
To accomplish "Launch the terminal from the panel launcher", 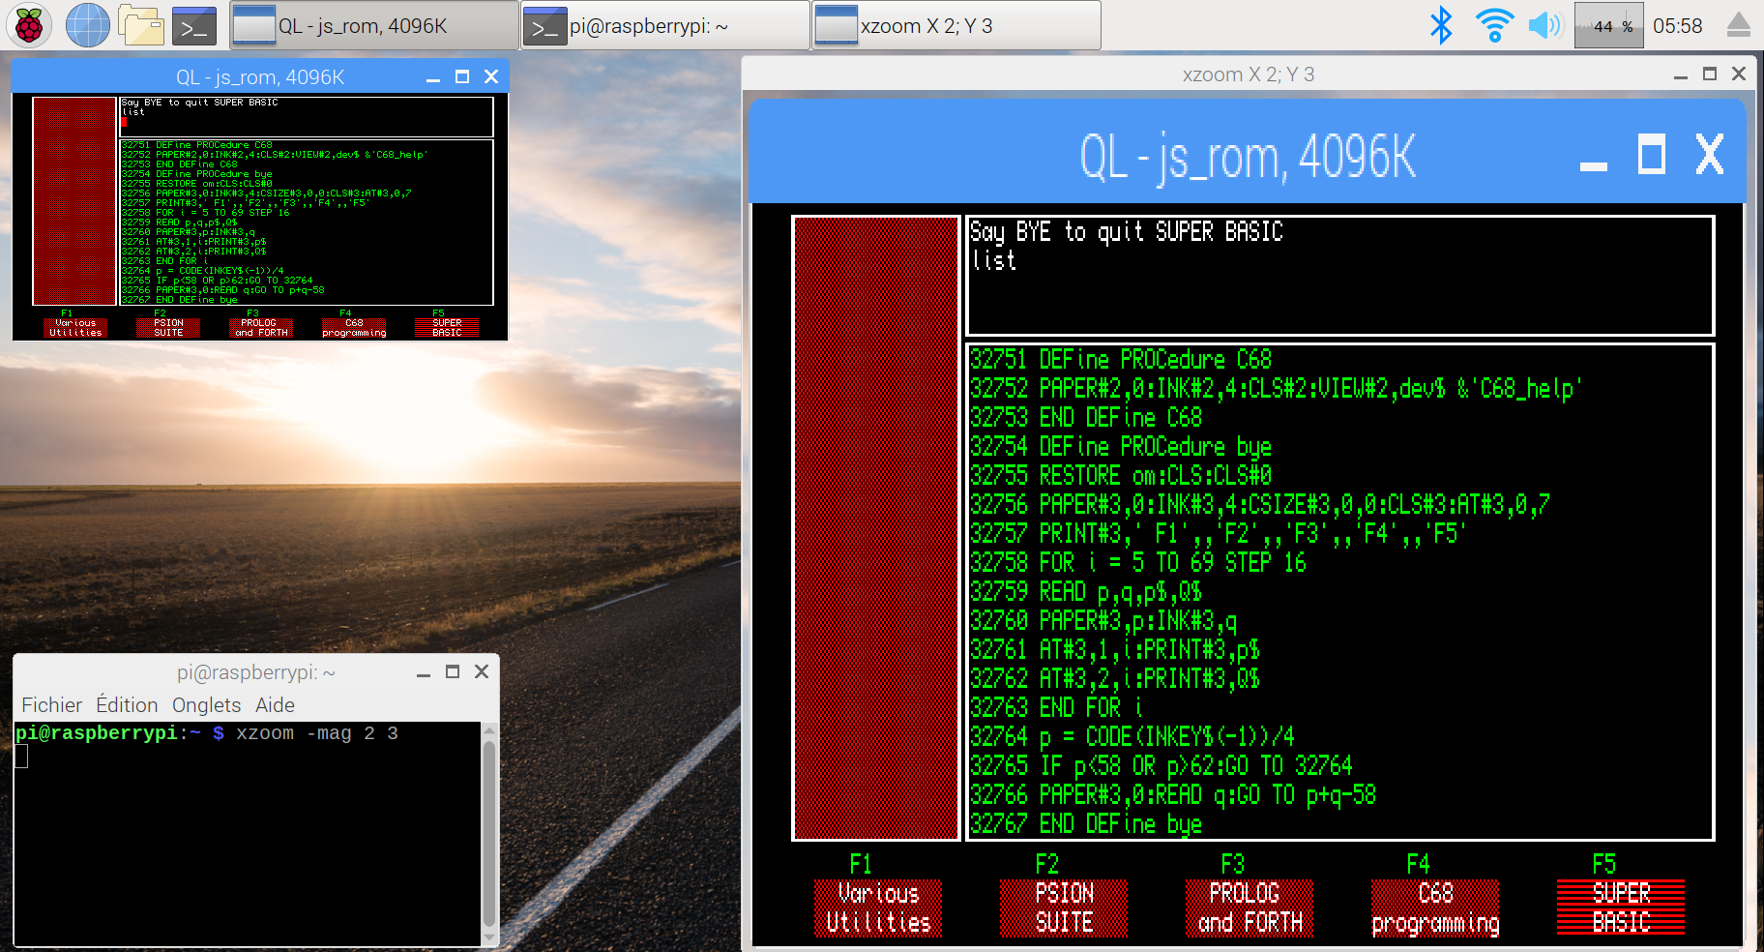I will (x=194, y=26).
